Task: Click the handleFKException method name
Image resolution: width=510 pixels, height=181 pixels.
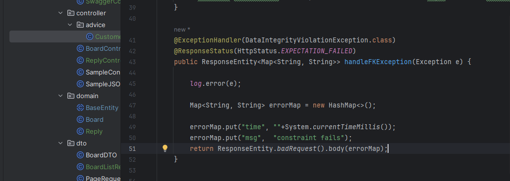Action: pyautogui.click(x=377, y=62)
